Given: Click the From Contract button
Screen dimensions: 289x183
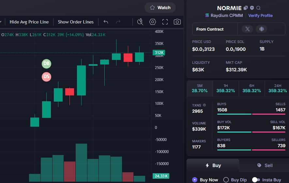Looking at the screenshot, I should click(215, 29).
